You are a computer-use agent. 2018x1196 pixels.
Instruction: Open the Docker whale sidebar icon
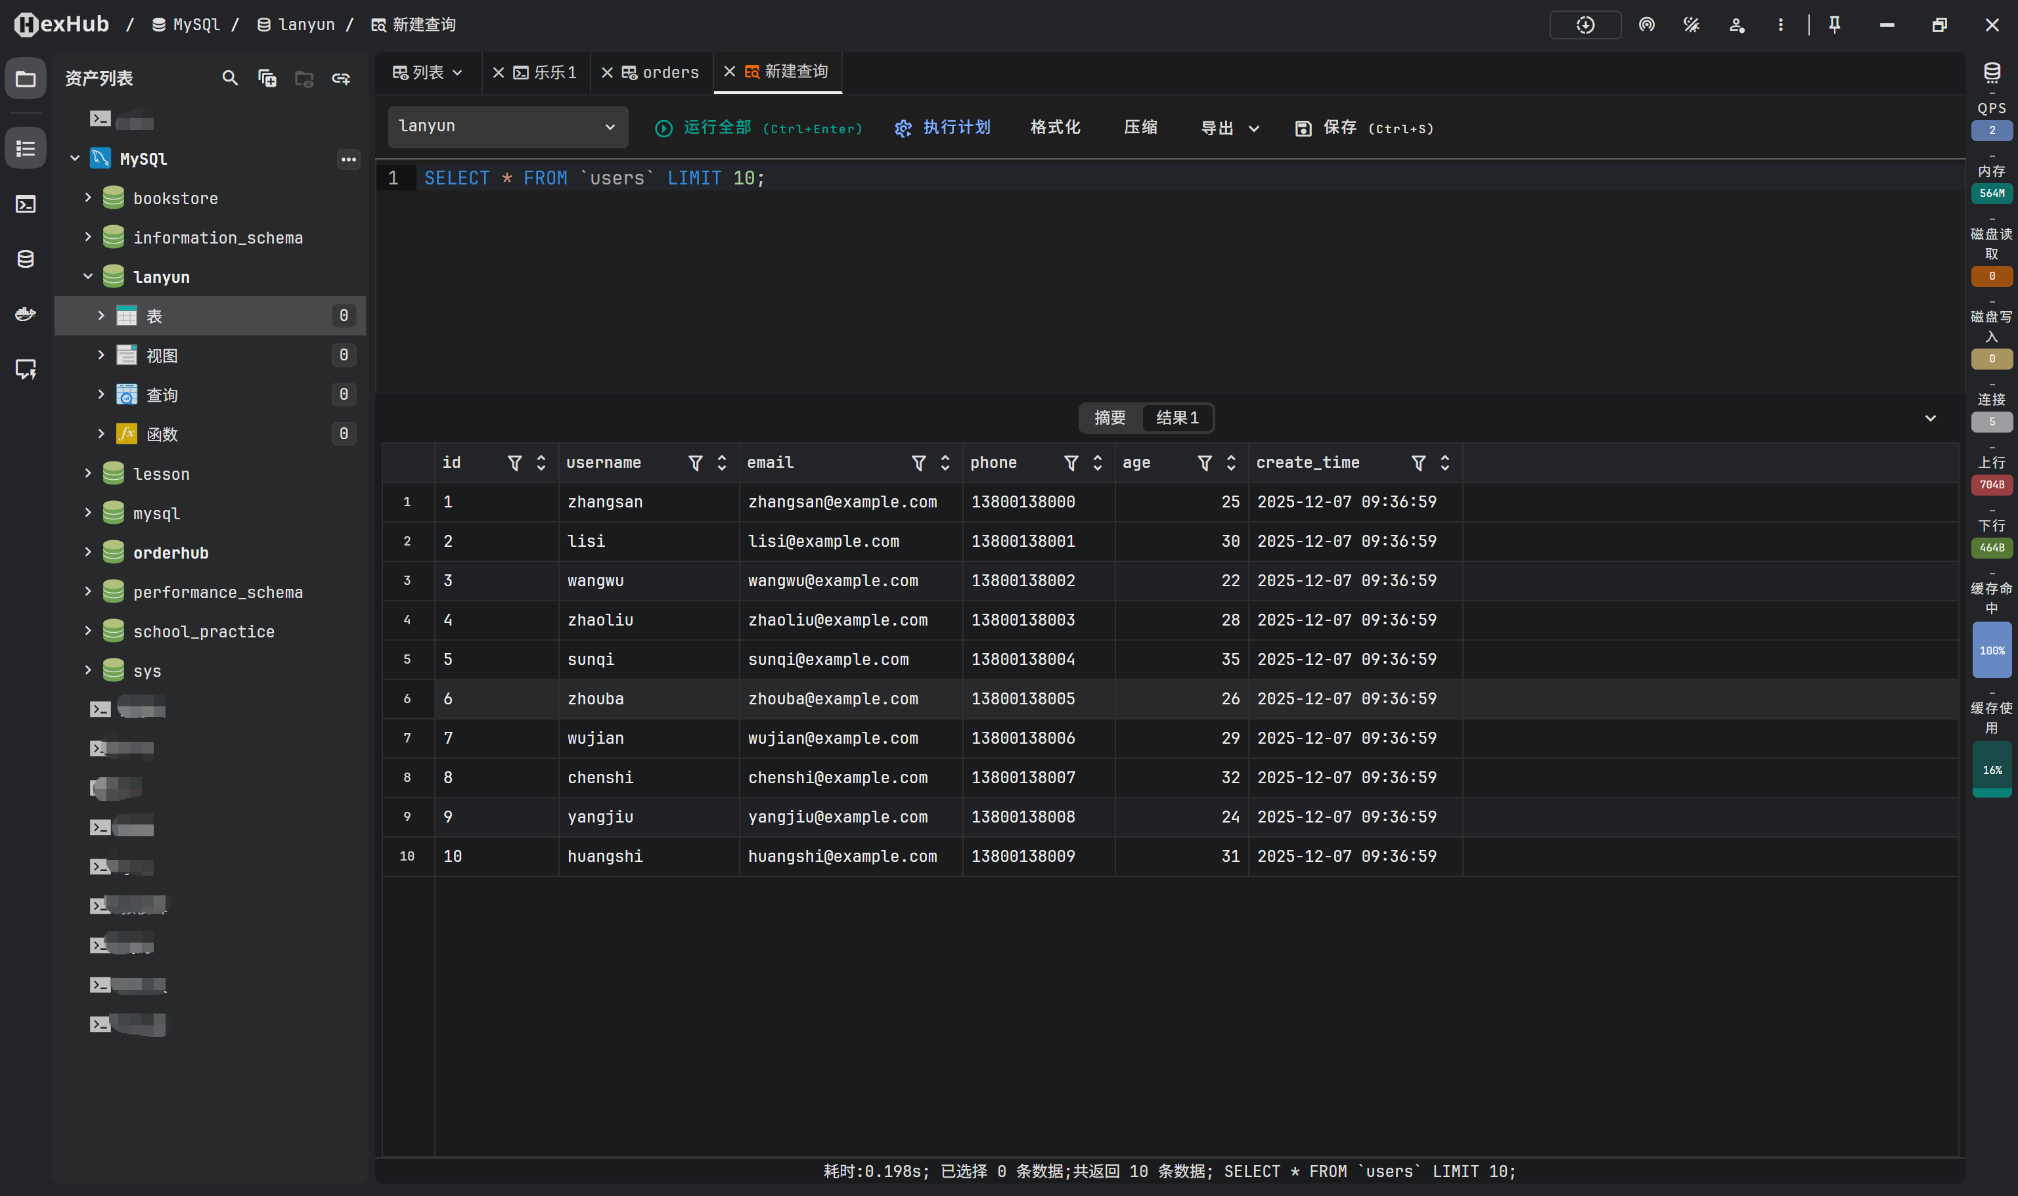(26, 314)
